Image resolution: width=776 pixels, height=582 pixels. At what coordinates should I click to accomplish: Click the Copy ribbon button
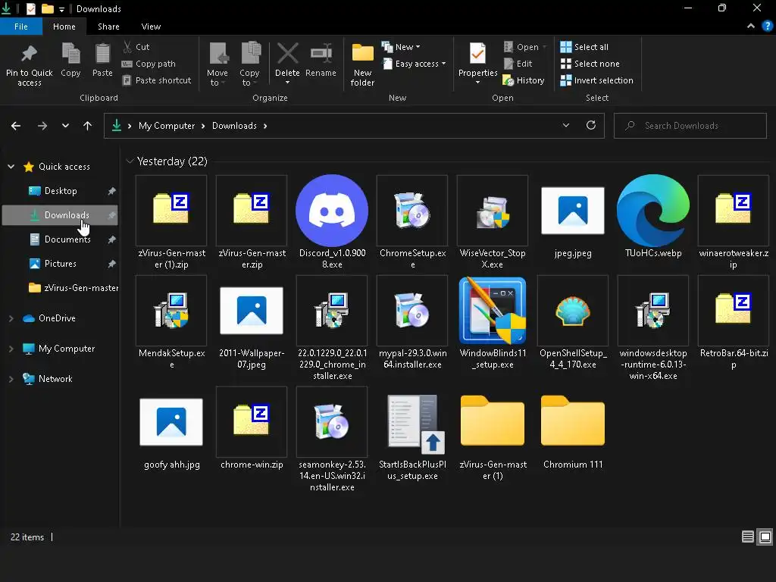pos(70,61)
